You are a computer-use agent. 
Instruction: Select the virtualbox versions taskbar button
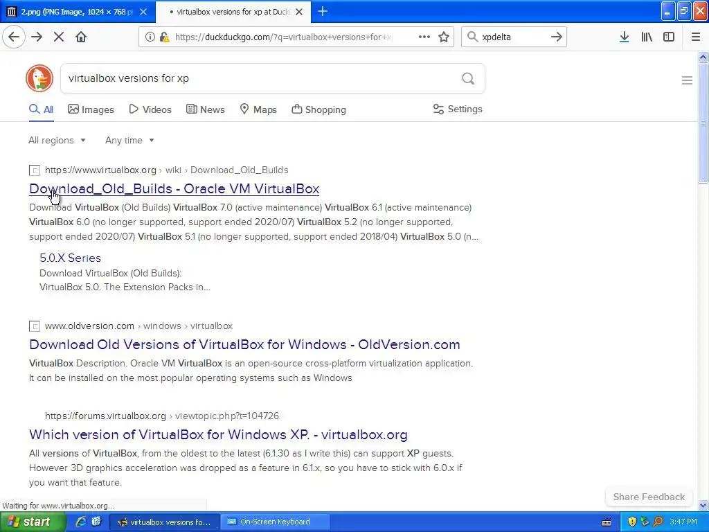point(164,522)
